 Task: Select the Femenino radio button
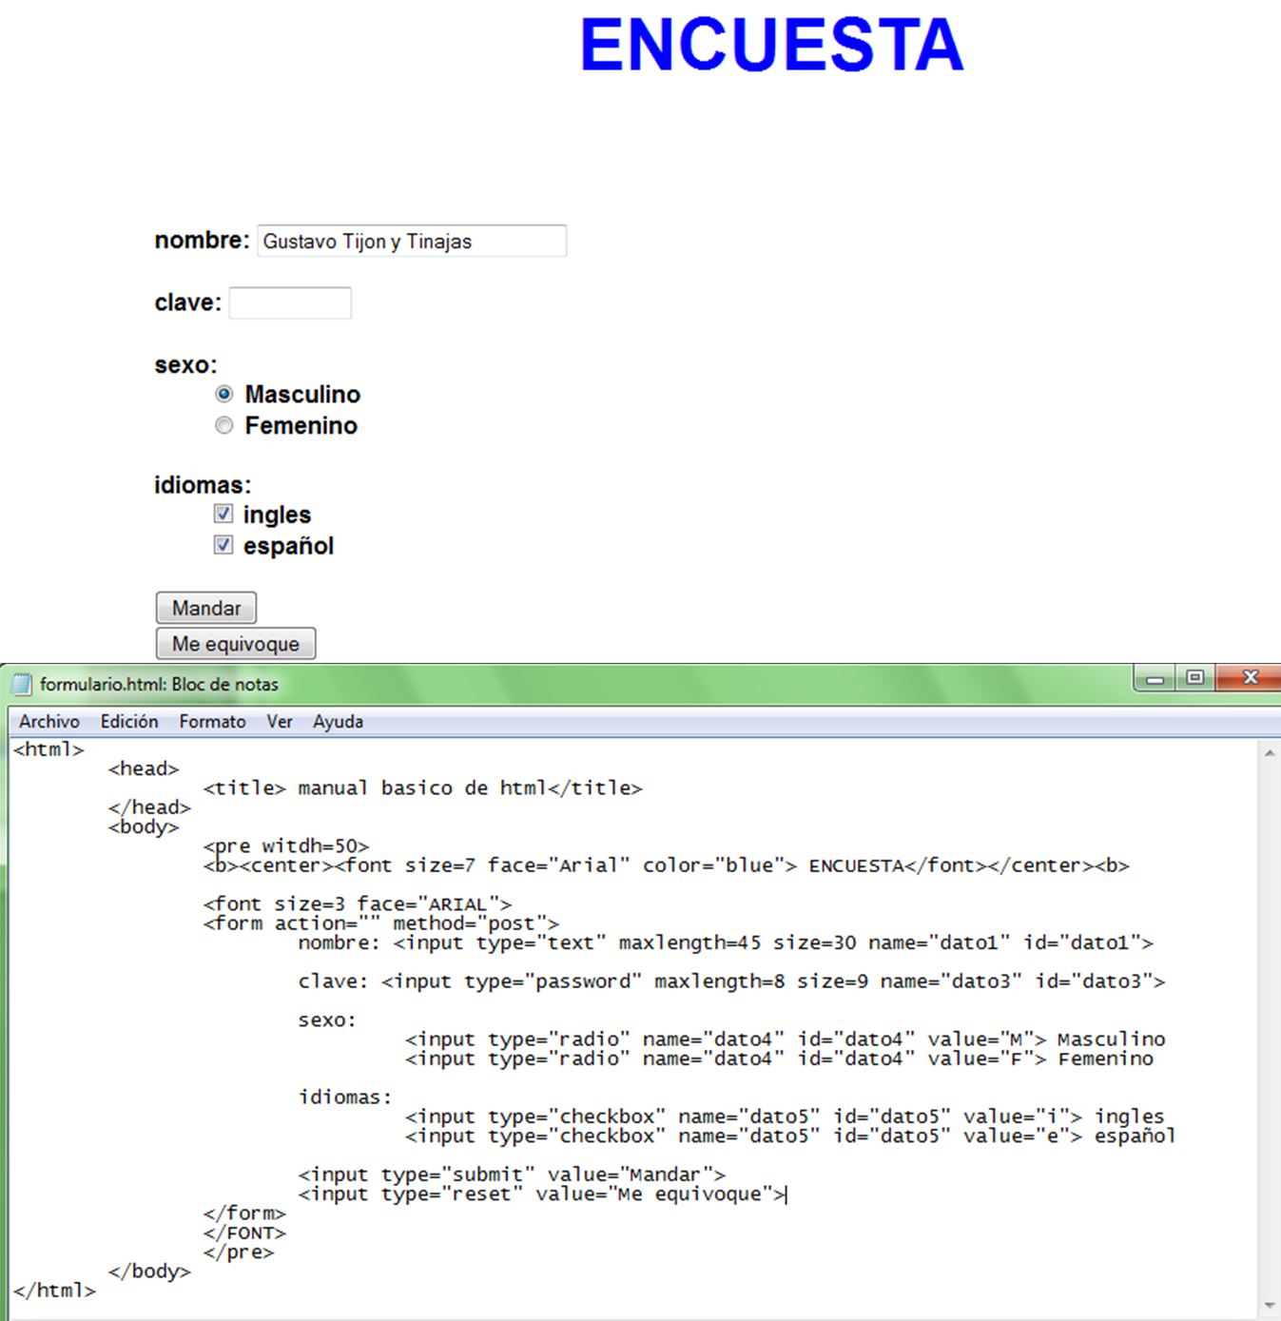[223, 425]
